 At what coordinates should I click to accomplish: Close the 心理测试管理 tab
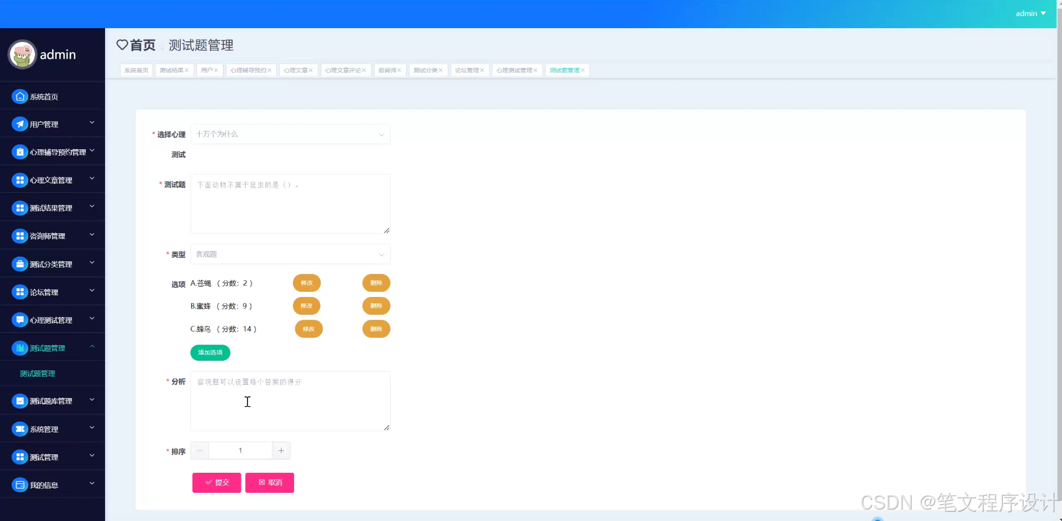[535, 70]
